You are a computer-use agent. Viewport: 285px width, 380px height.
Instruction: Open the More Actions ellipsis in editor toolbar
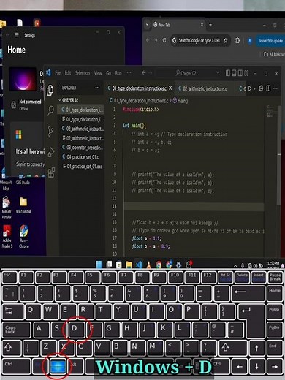[x=275, y=88]
